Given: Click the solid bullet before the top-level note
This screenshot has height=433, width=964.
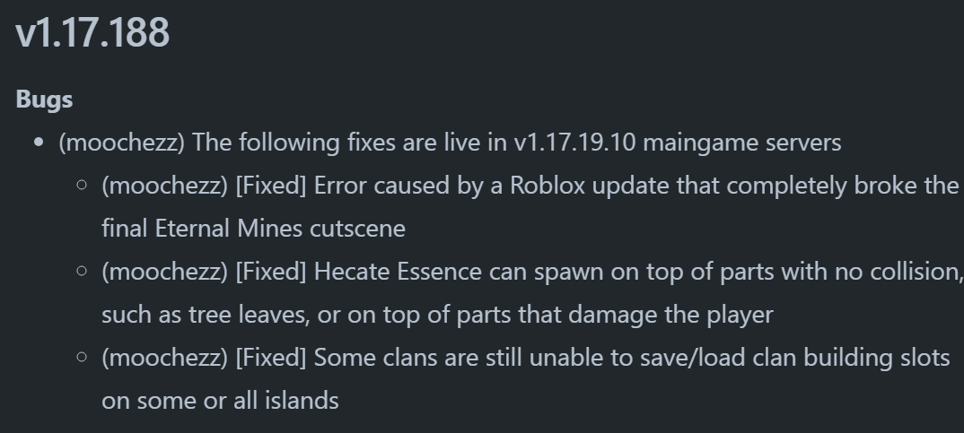Looking at the screenshot, I should 39,143.
